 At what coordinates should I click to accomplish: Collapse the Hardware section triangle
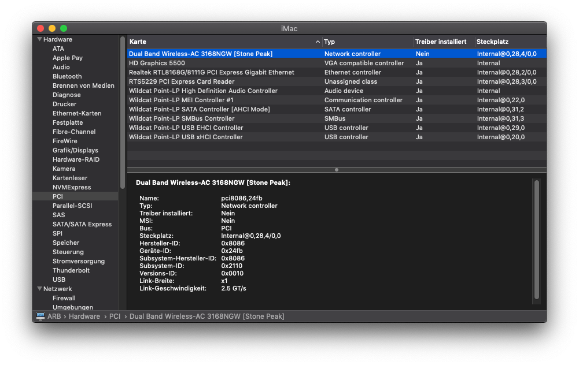pos(39,39)
